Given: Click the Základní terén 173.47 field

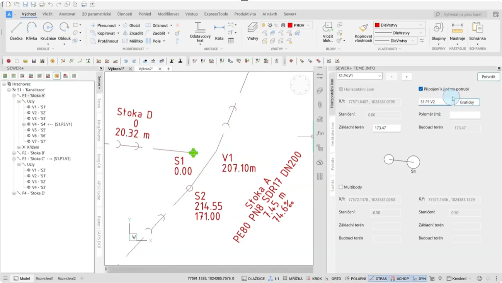Looking at the screenshot, I should (386, 128).
